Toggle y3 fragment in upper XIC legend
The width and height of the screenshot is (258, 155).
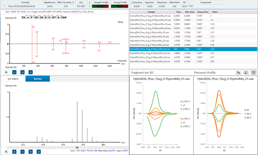click(183, 105)
